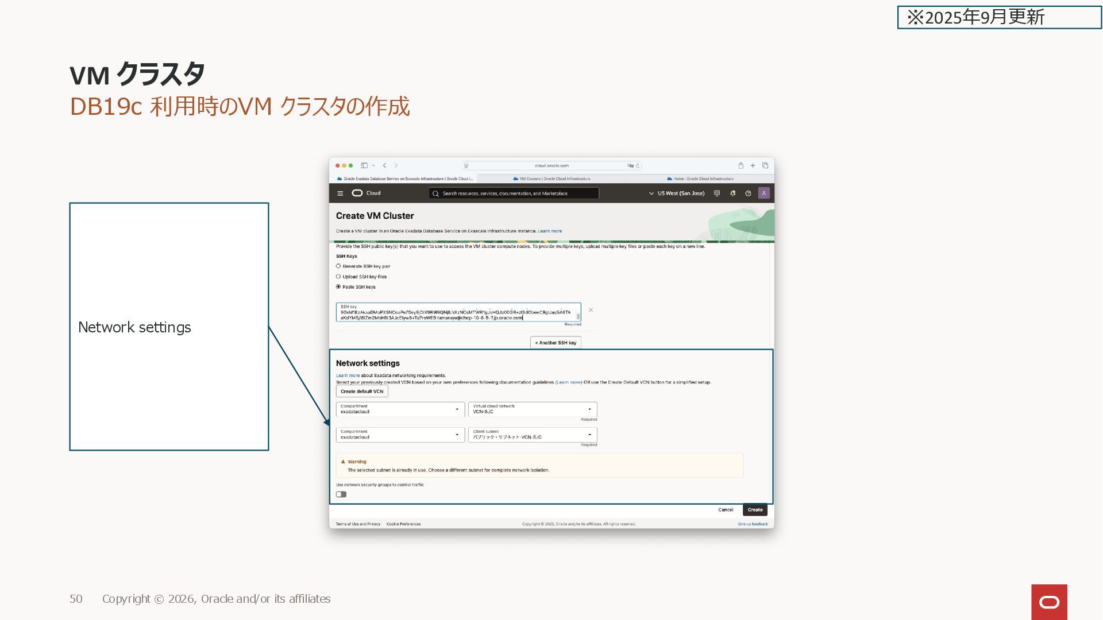This screenshot has height=620, width=1103.
Task: Reload the page with the refresh icon
Action: [x=638, y=165]
